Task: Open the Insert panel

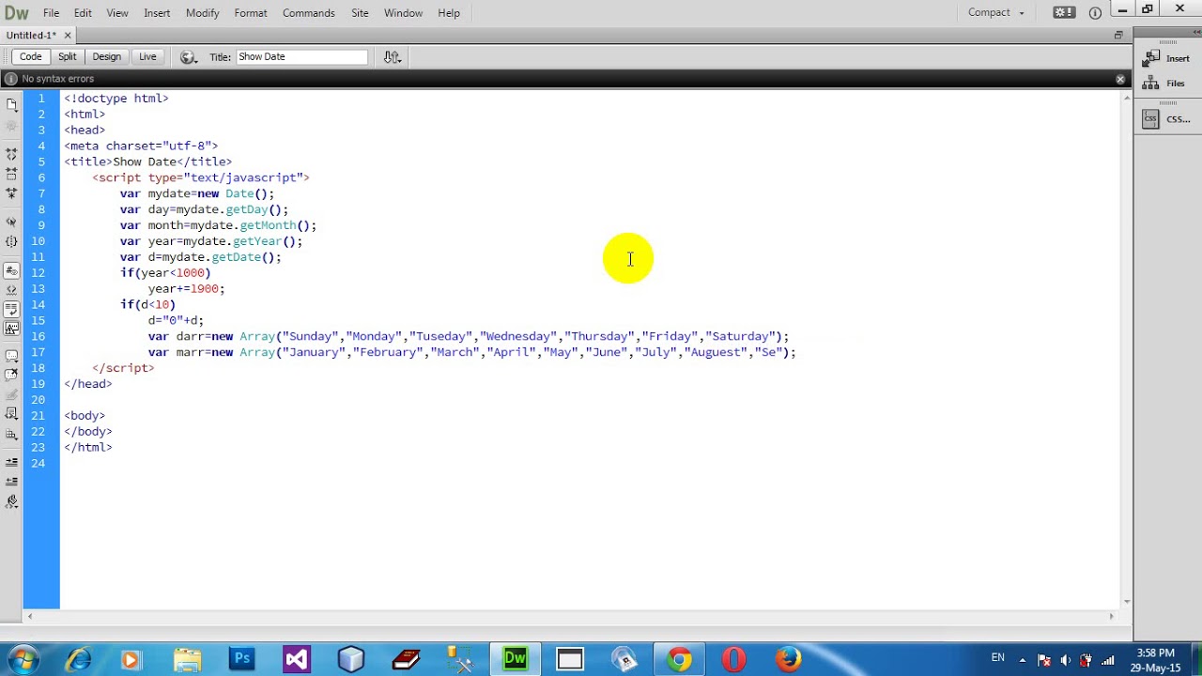Action: tap(1167, 58)
